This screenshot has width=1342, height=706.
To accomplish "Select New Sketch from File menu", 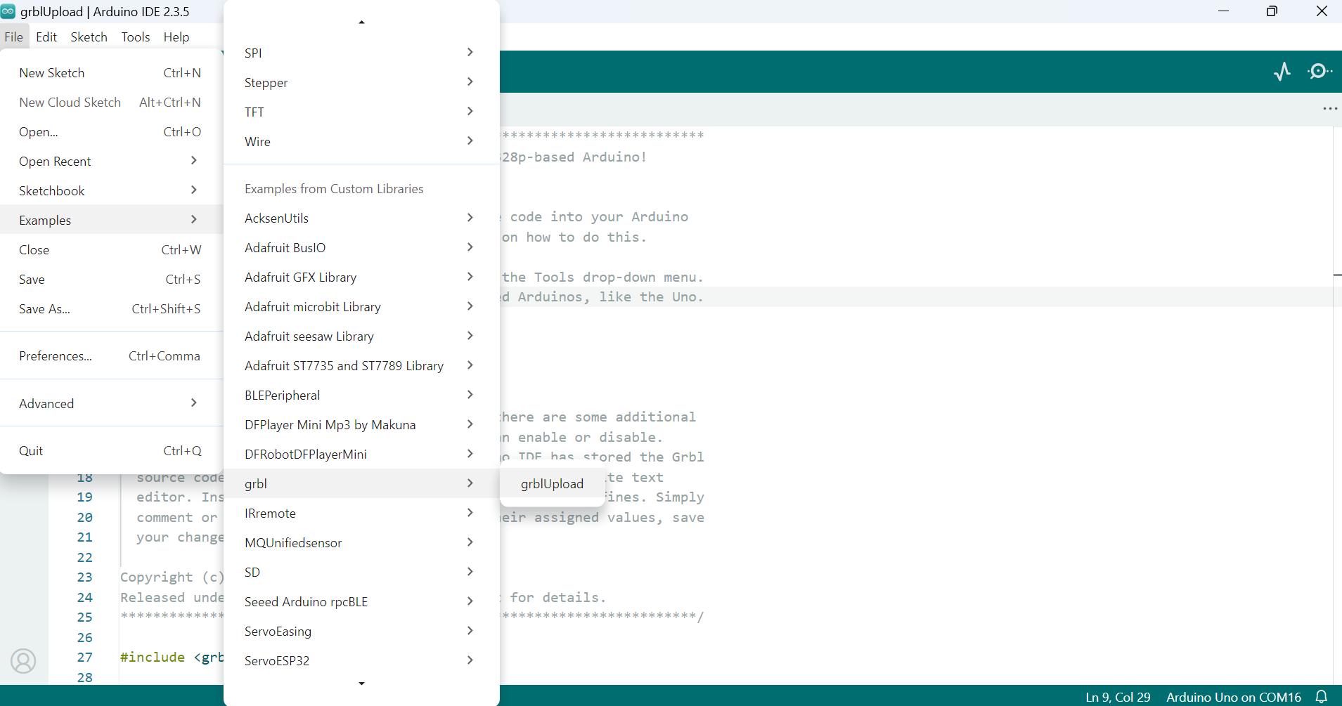I will click(111, 73).
